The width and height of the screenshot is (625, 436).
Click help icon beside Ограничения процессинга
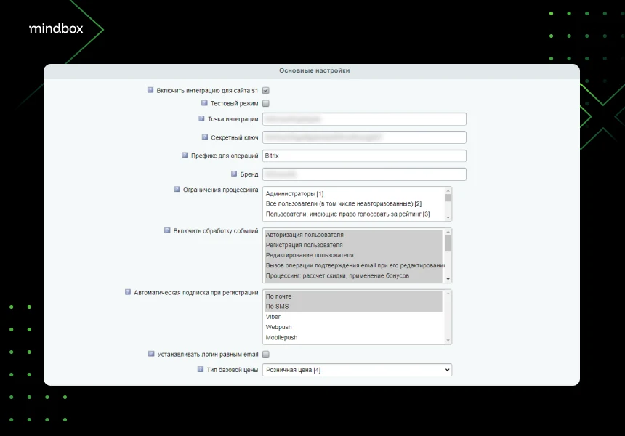pos(177,190)
